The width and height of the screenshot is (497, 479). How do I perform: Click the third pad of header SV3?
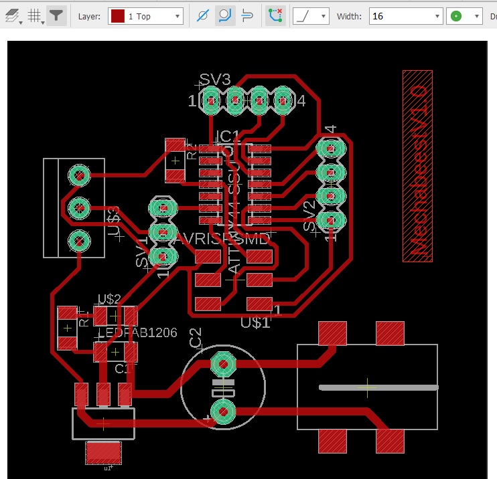coord(259,100)
